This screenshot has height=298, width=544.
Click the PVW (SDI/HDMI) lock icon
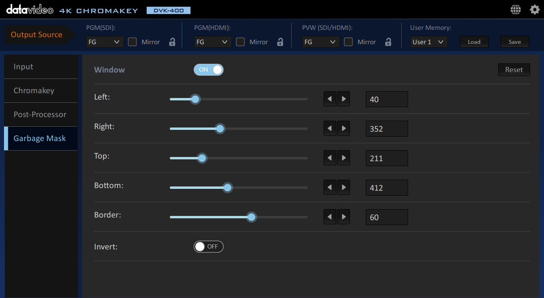point(388,42)
